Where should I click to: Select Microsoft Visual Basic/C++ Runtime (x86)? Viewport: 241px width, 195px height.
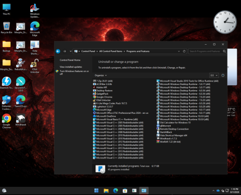point(116,119)
